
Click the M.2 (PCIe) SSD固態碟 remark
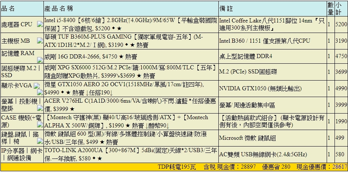click(x=248, y=72)
